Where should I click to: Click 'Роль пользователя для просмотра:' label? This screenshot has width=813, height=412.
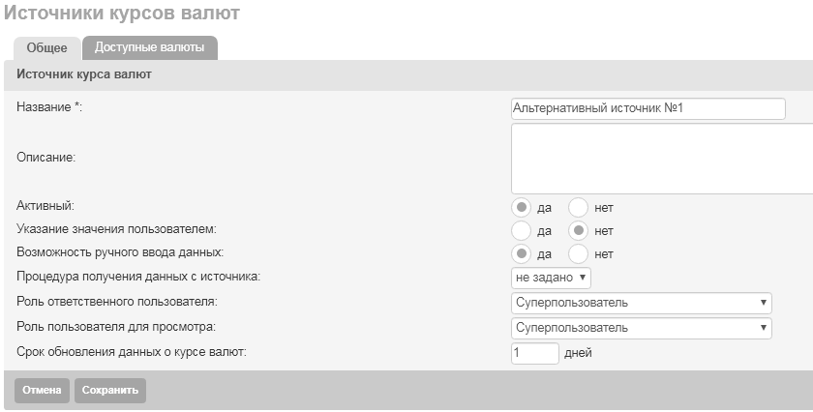pos(116,327)
